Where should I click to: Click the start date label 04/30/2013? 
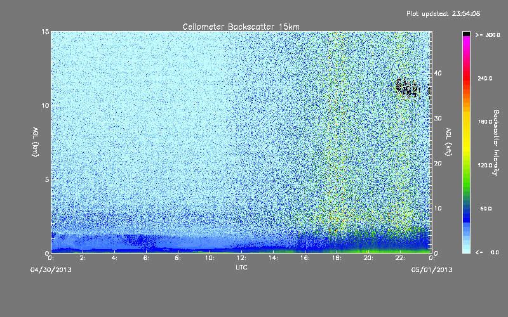[51, 270]
